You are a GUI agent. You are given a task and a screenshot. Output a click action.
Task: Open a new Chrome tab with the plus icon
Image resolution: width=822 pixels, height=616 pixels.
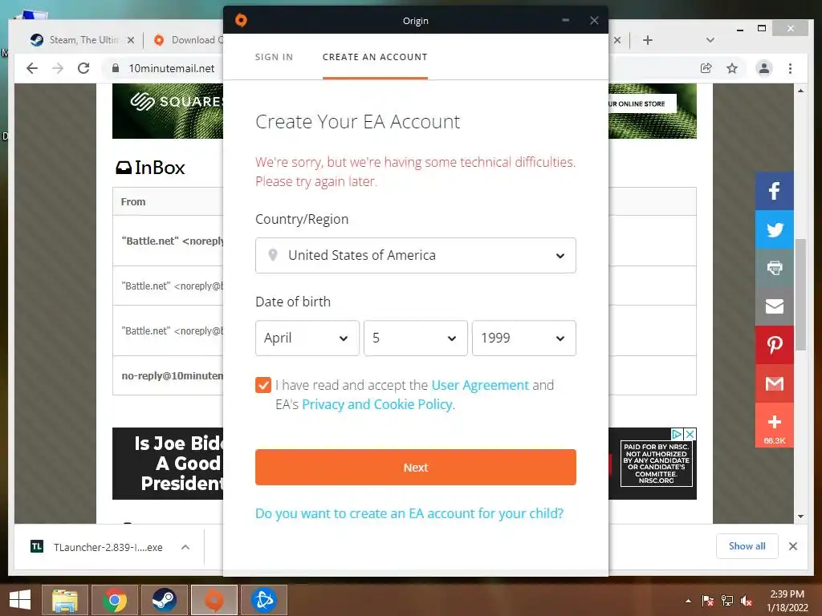tap(648, 40)
